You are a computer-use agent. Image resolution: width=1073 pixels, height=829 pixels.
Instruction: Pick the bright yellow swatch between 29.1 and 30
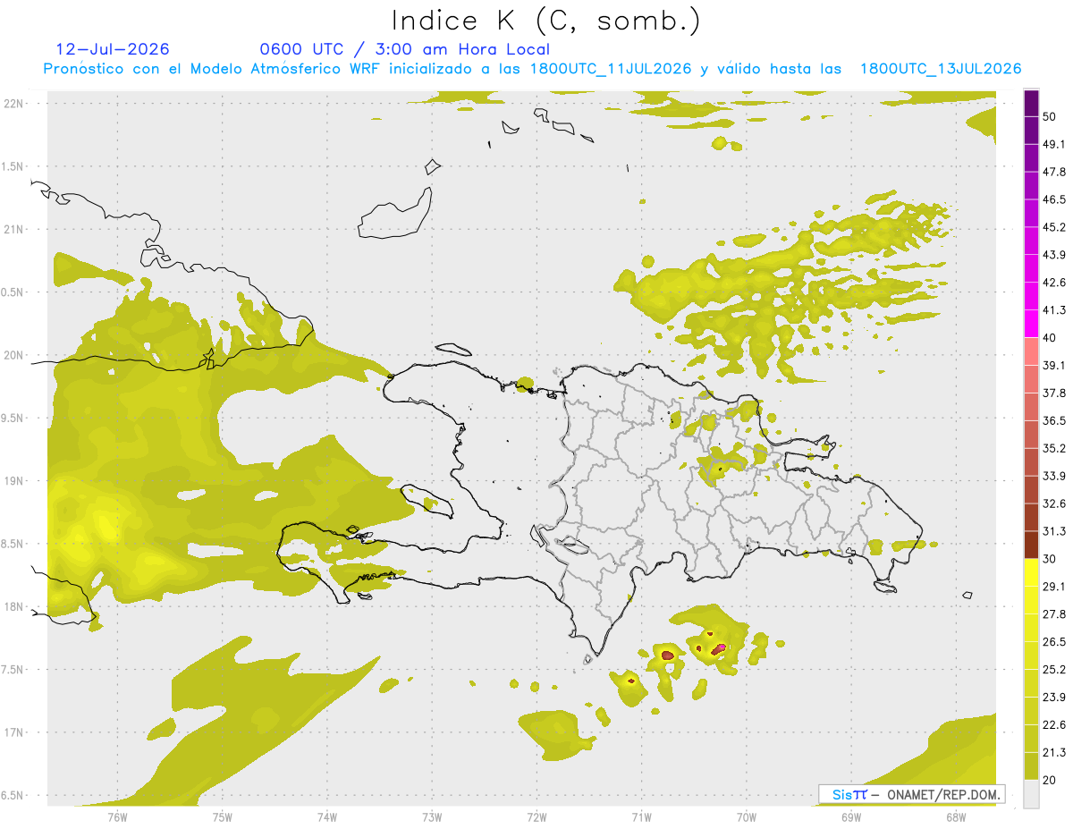click(x=1032, y=572)
